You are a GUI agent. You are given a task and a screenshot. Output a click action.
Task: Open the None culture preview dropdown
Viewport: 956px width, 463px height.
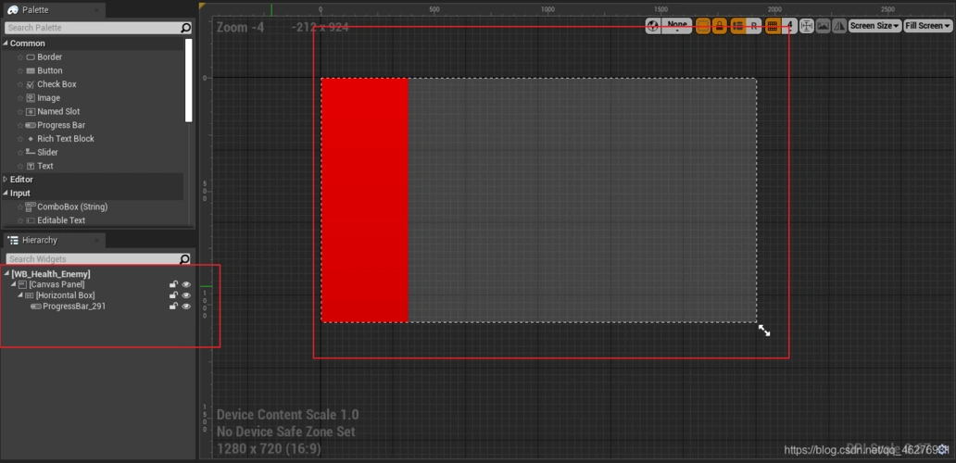click(x=677, y=26)
